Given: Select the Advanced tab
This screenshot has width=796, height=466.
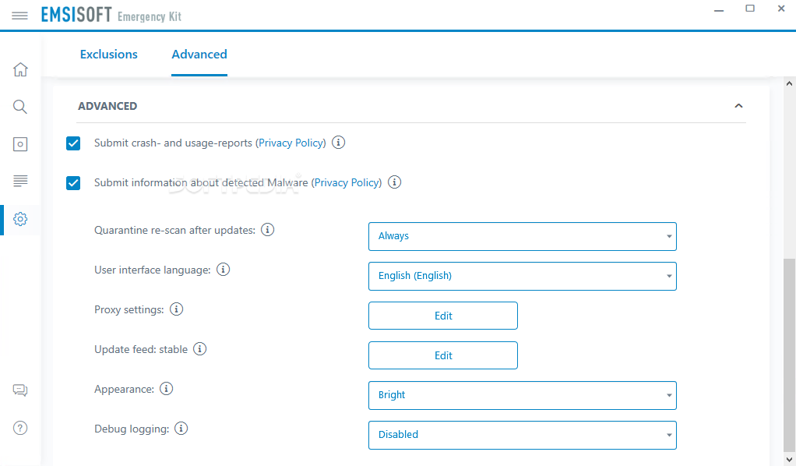Looking at the screenshot, I should coord(199,55).
